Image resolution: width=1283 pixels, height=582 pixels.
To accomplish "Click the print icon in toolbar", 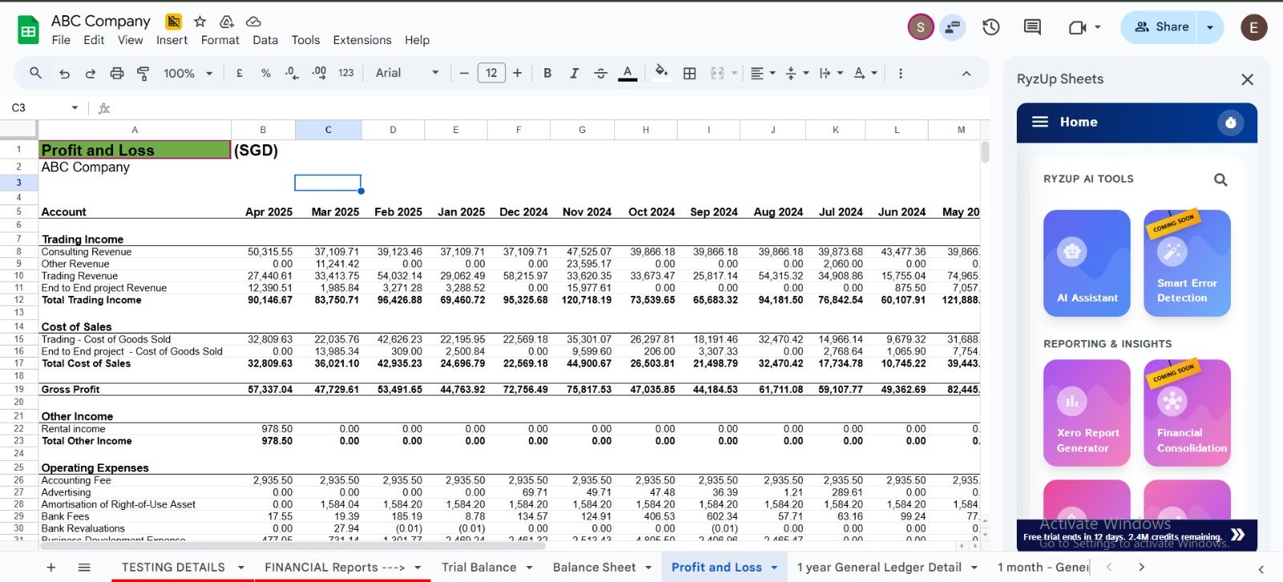I will 117,73.
